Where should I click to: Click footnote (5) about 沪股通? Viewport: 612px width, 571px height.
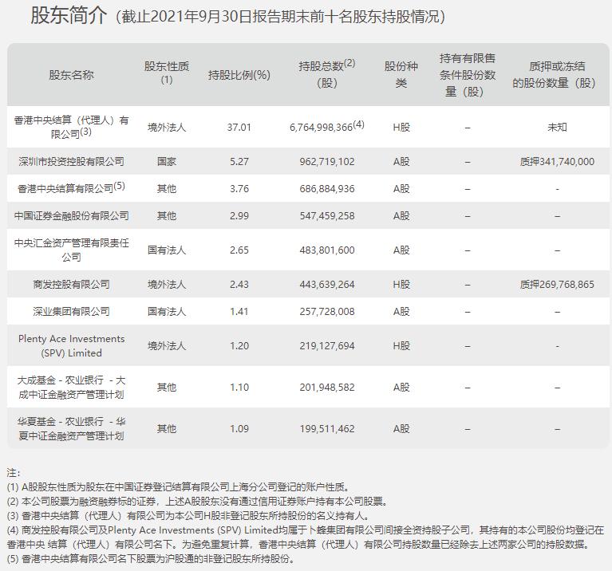[x=150, y=558]
